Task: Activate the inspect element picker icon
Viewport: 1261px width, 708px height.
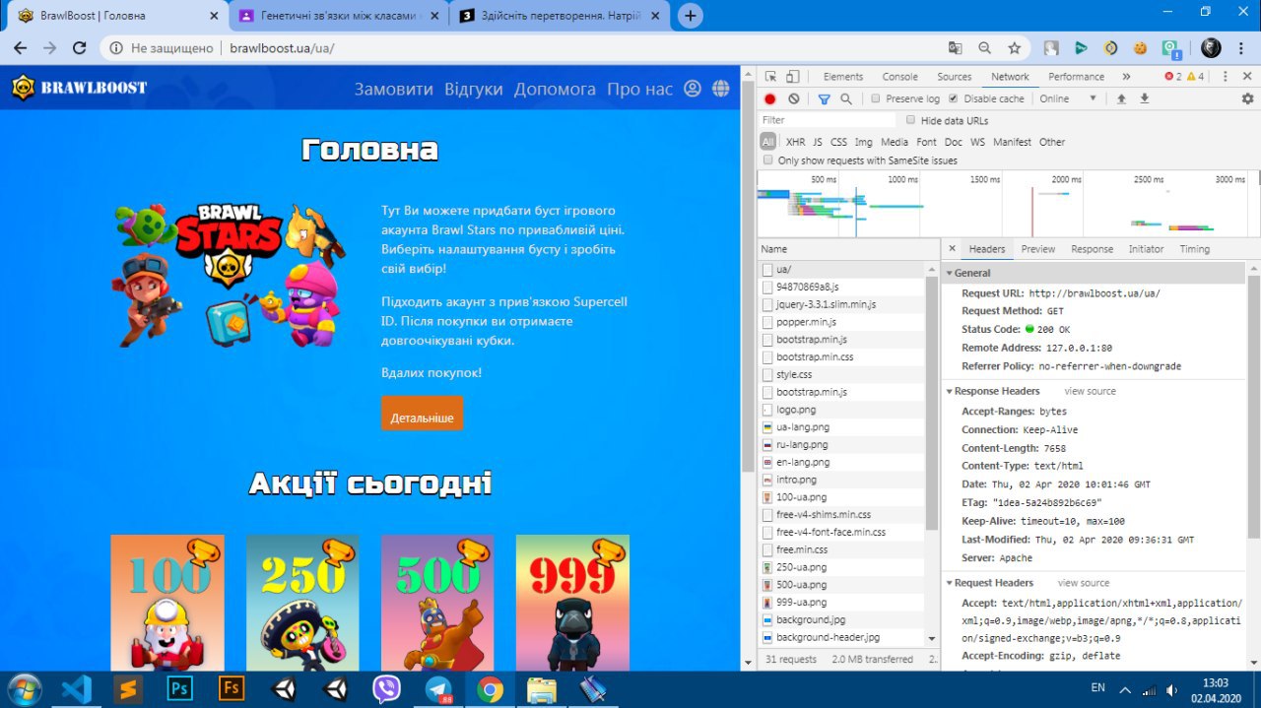Action: tap(770, 77)
